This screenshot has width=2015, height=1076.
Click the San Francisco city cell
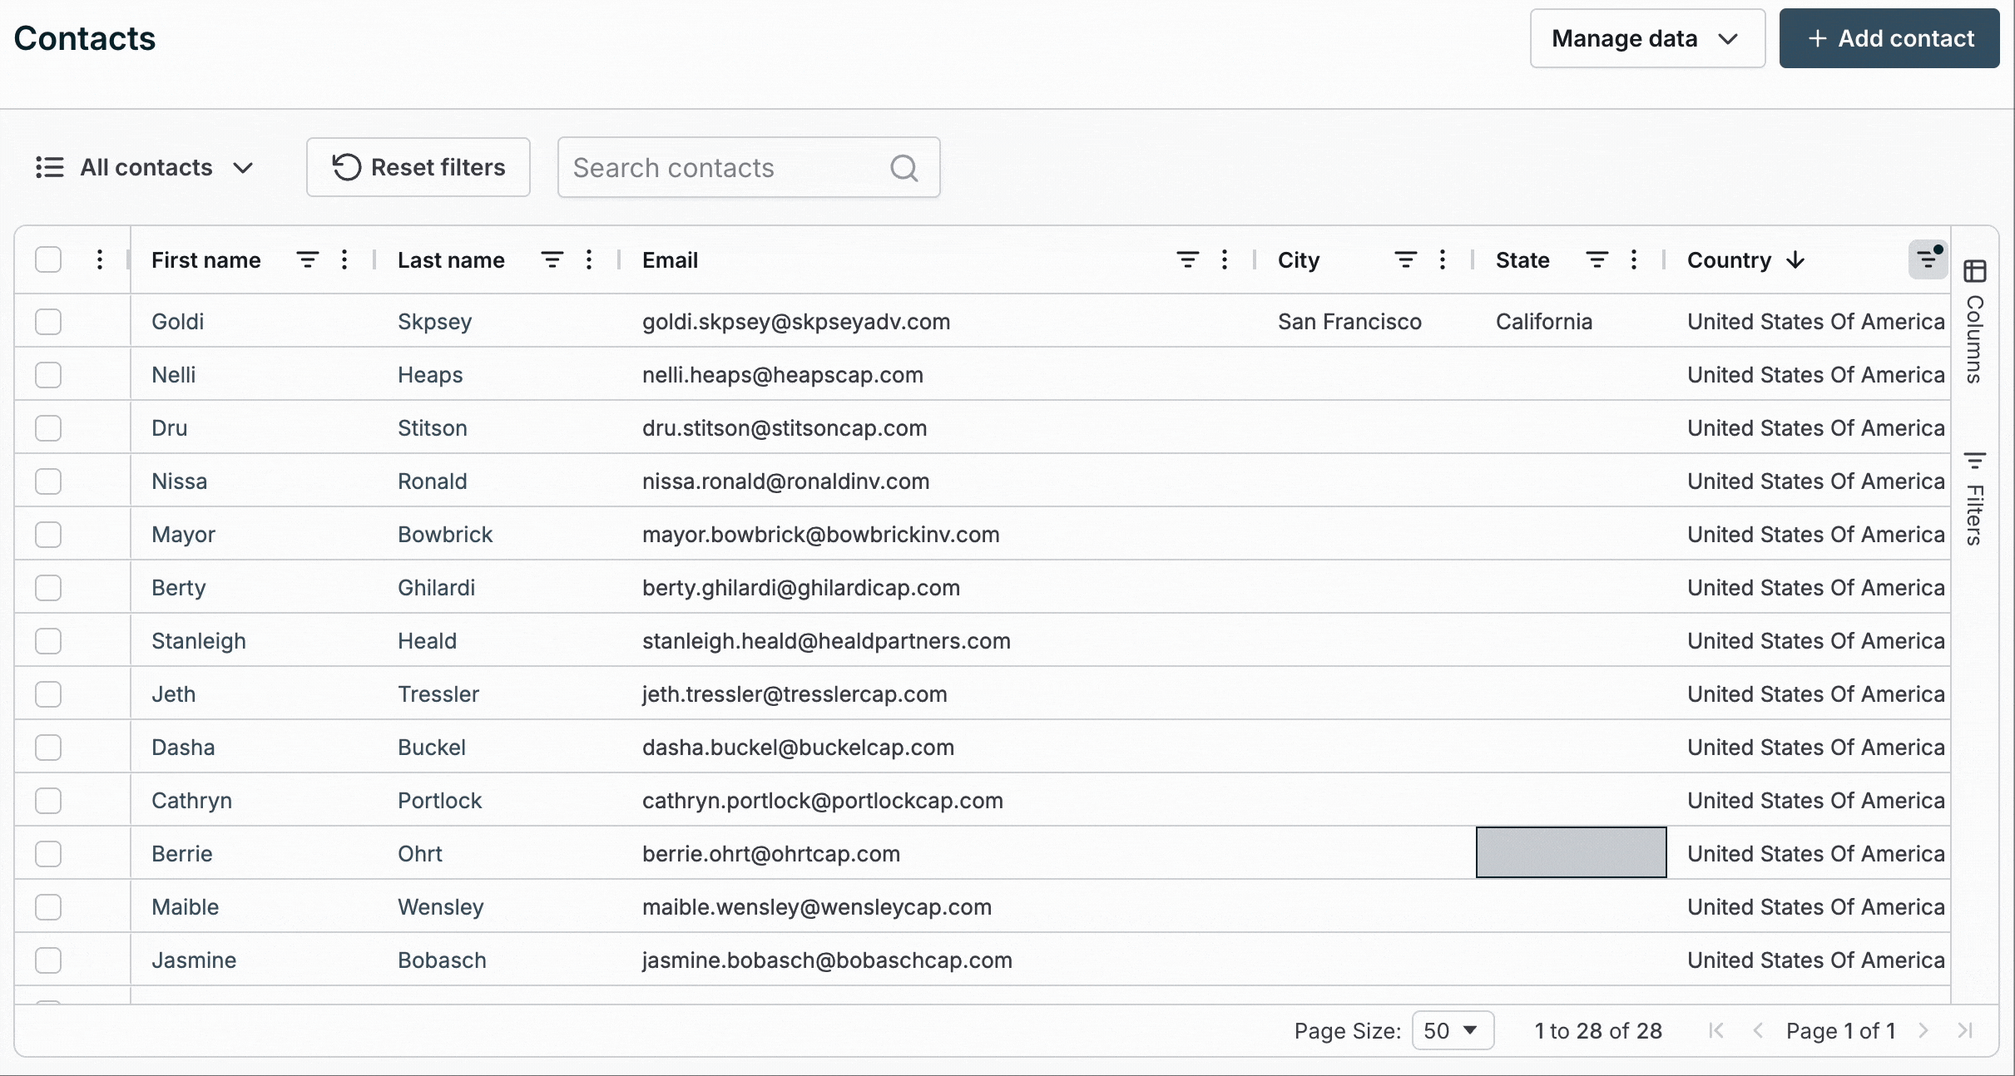(x=1349, y=322)
